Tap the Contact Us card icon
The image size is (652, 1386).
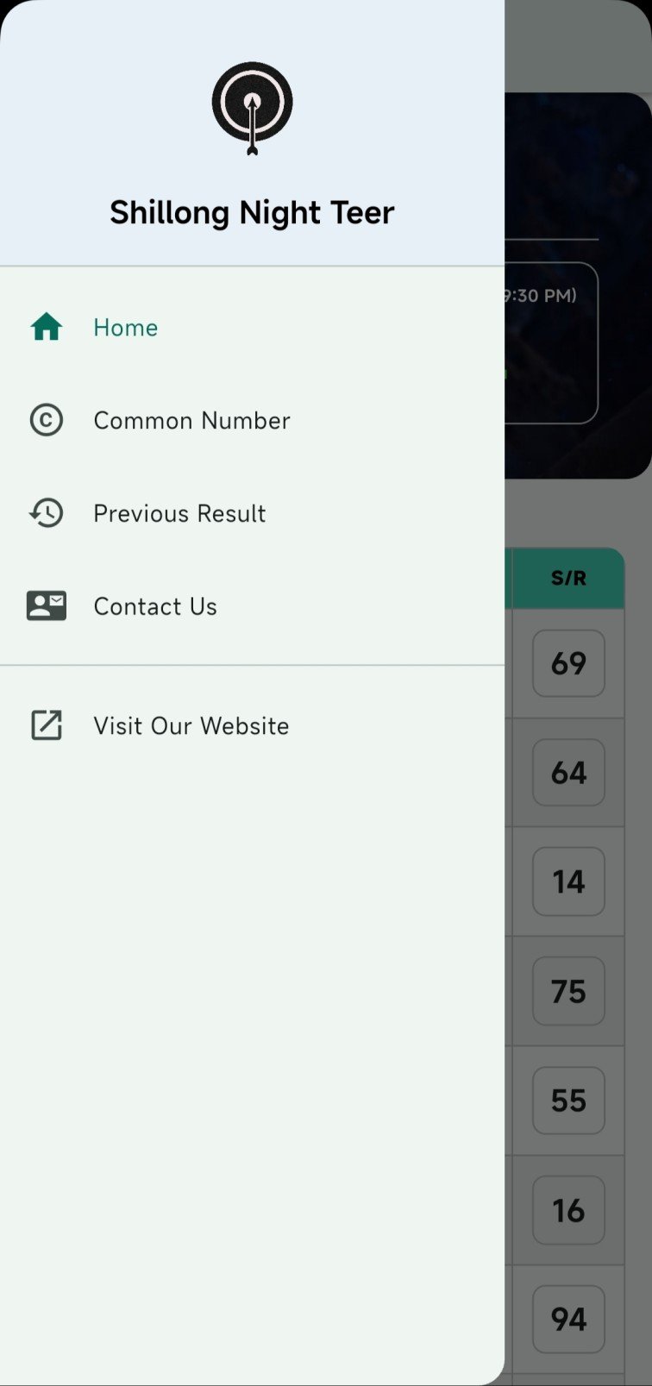coord(47,606)
